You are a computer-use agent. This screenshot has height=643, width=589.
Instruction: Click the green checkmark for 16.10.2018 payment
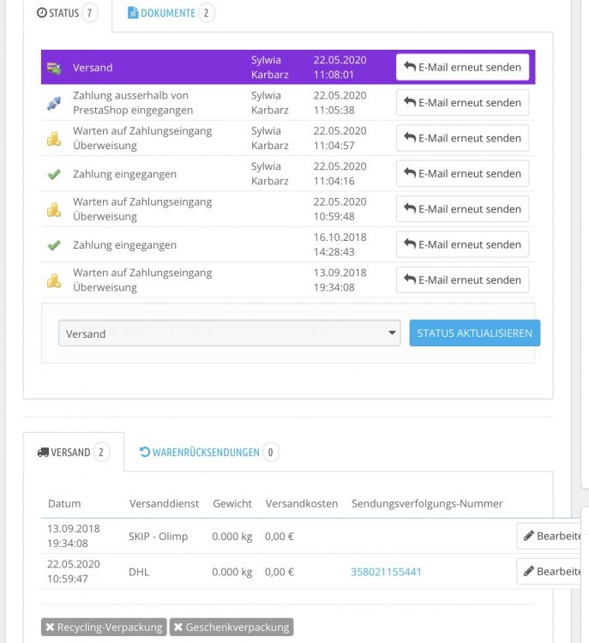click(54, 245)
